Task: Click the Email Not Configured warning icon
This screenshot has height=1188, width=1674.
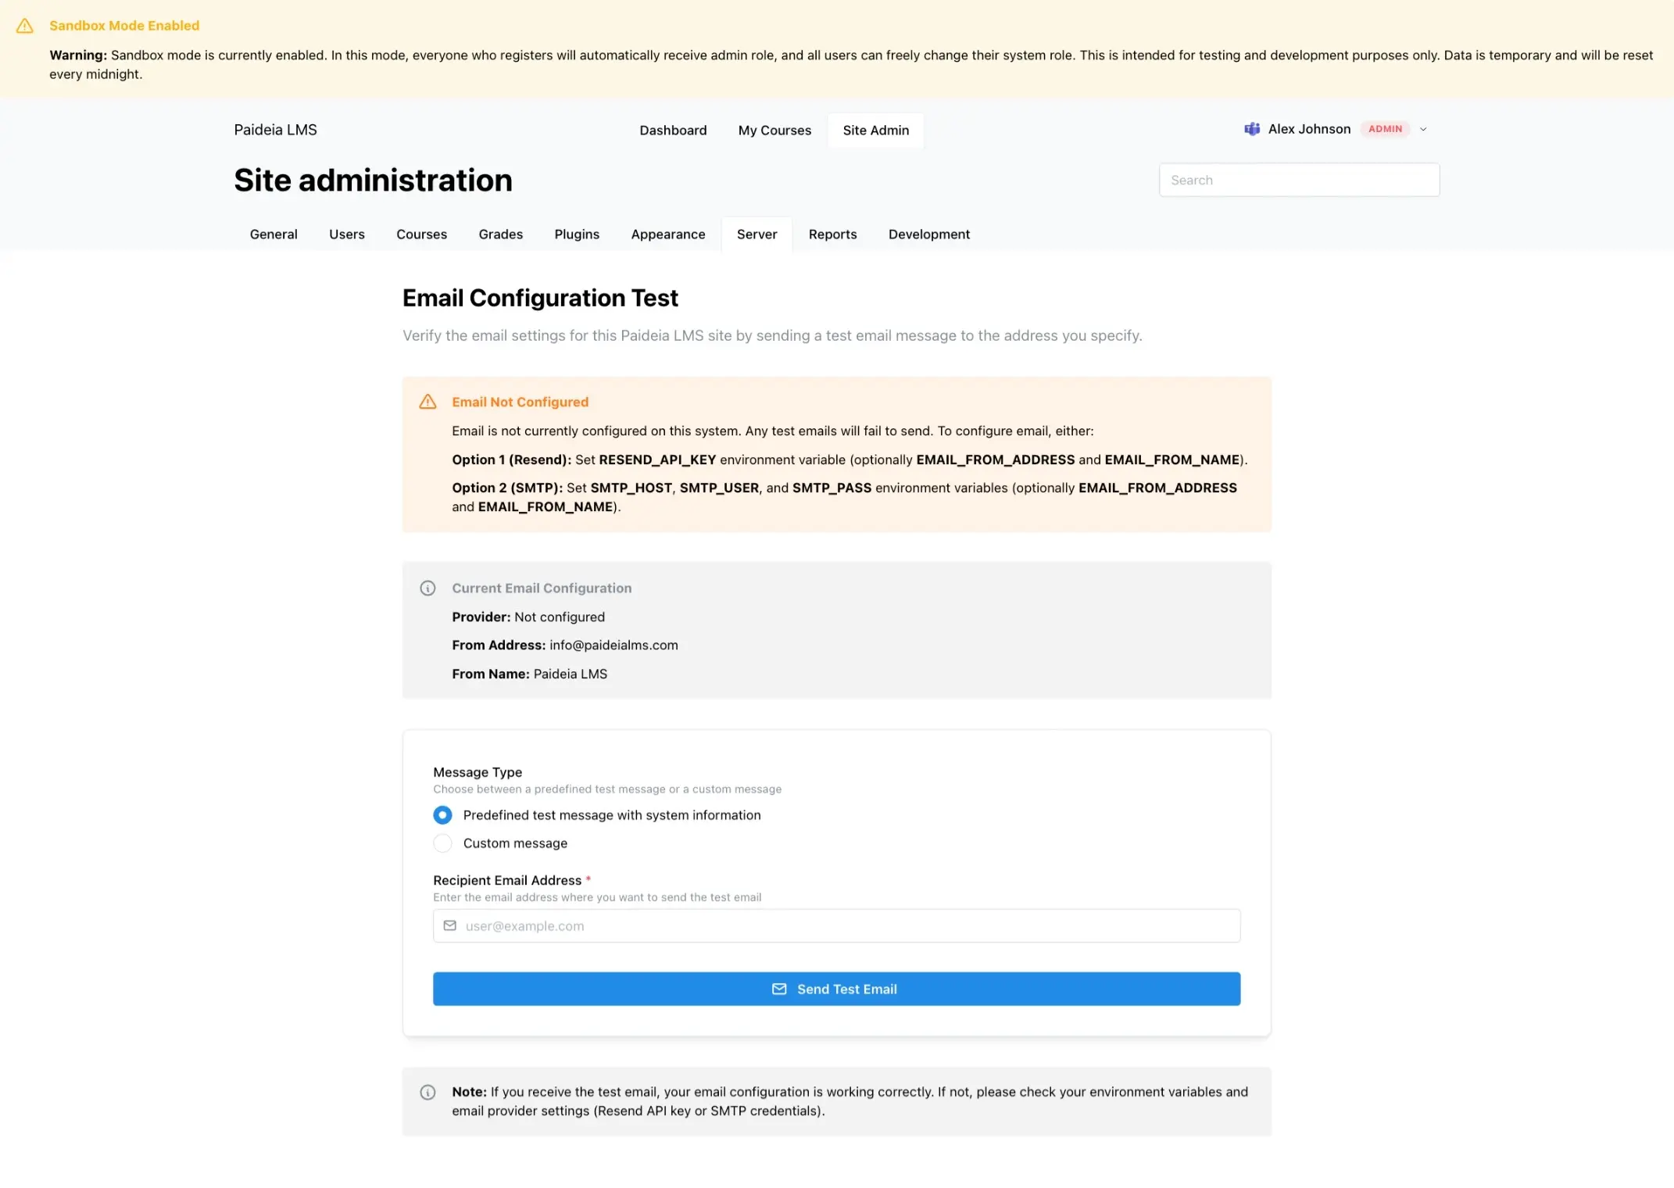Action: (427, 402)
